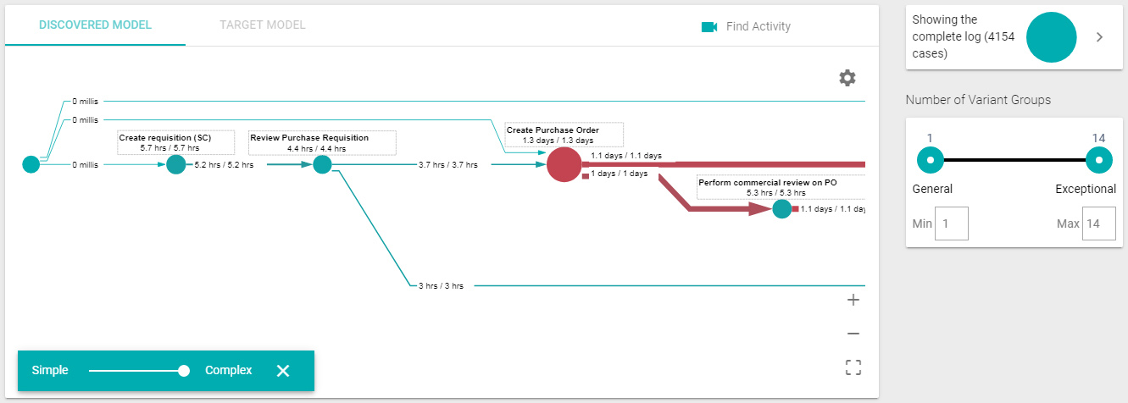Select the Create requisition (SC) node
The image size is (1128, 403).
175,164
